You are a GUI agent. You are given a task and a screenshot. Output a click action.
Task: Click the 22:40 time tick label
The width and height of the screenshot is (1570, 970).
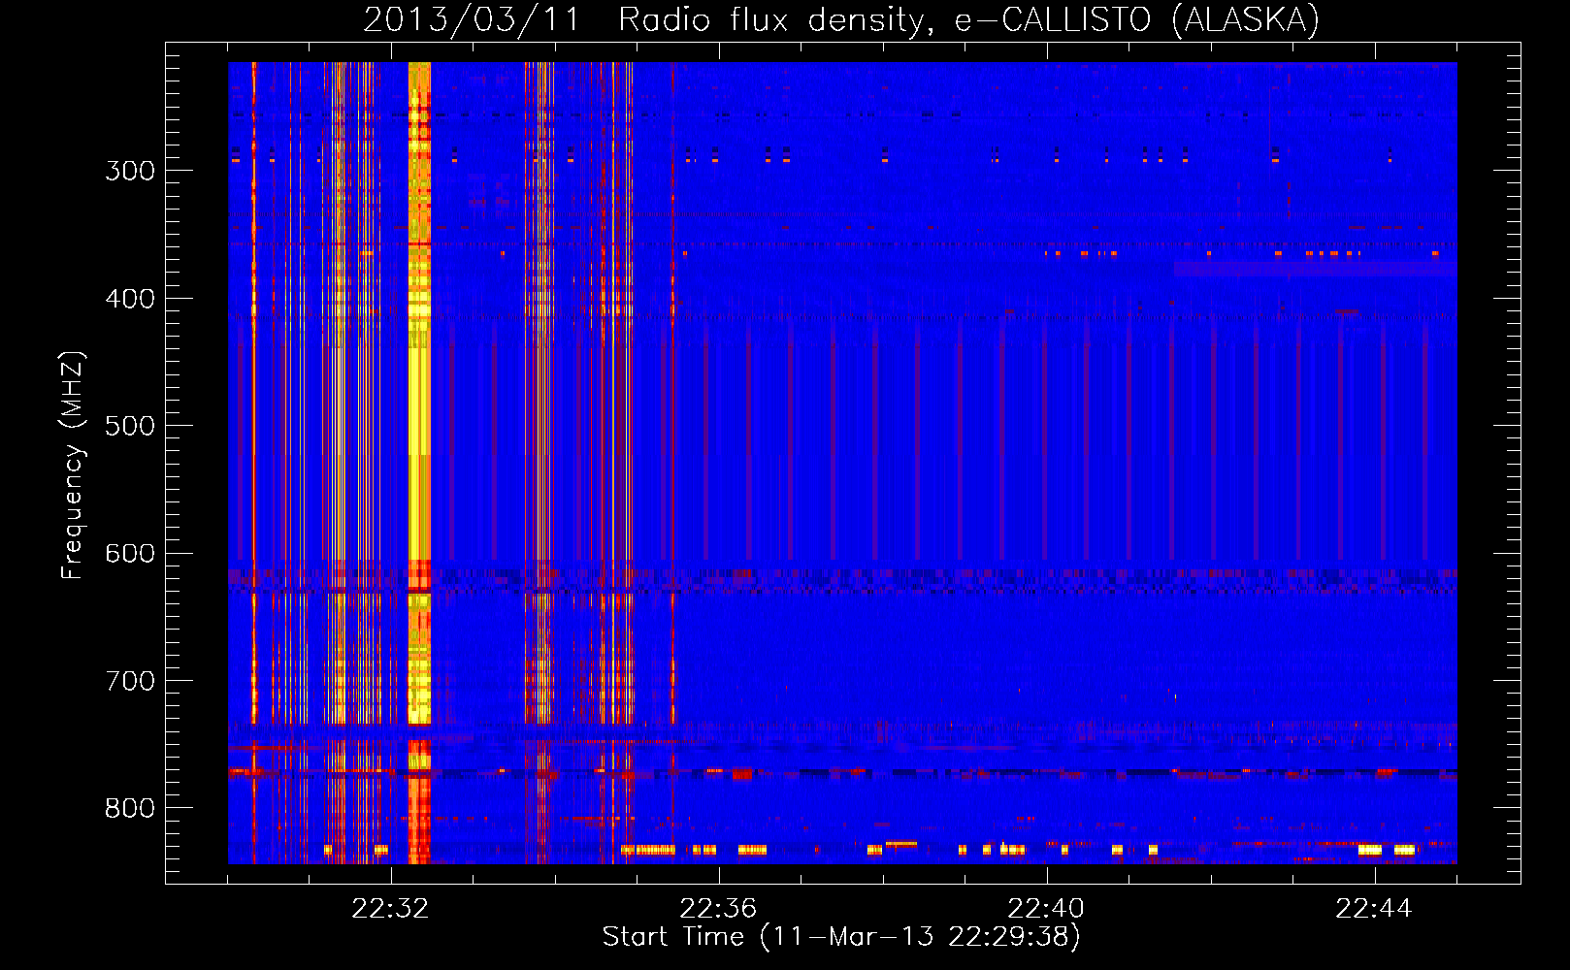1046,909
